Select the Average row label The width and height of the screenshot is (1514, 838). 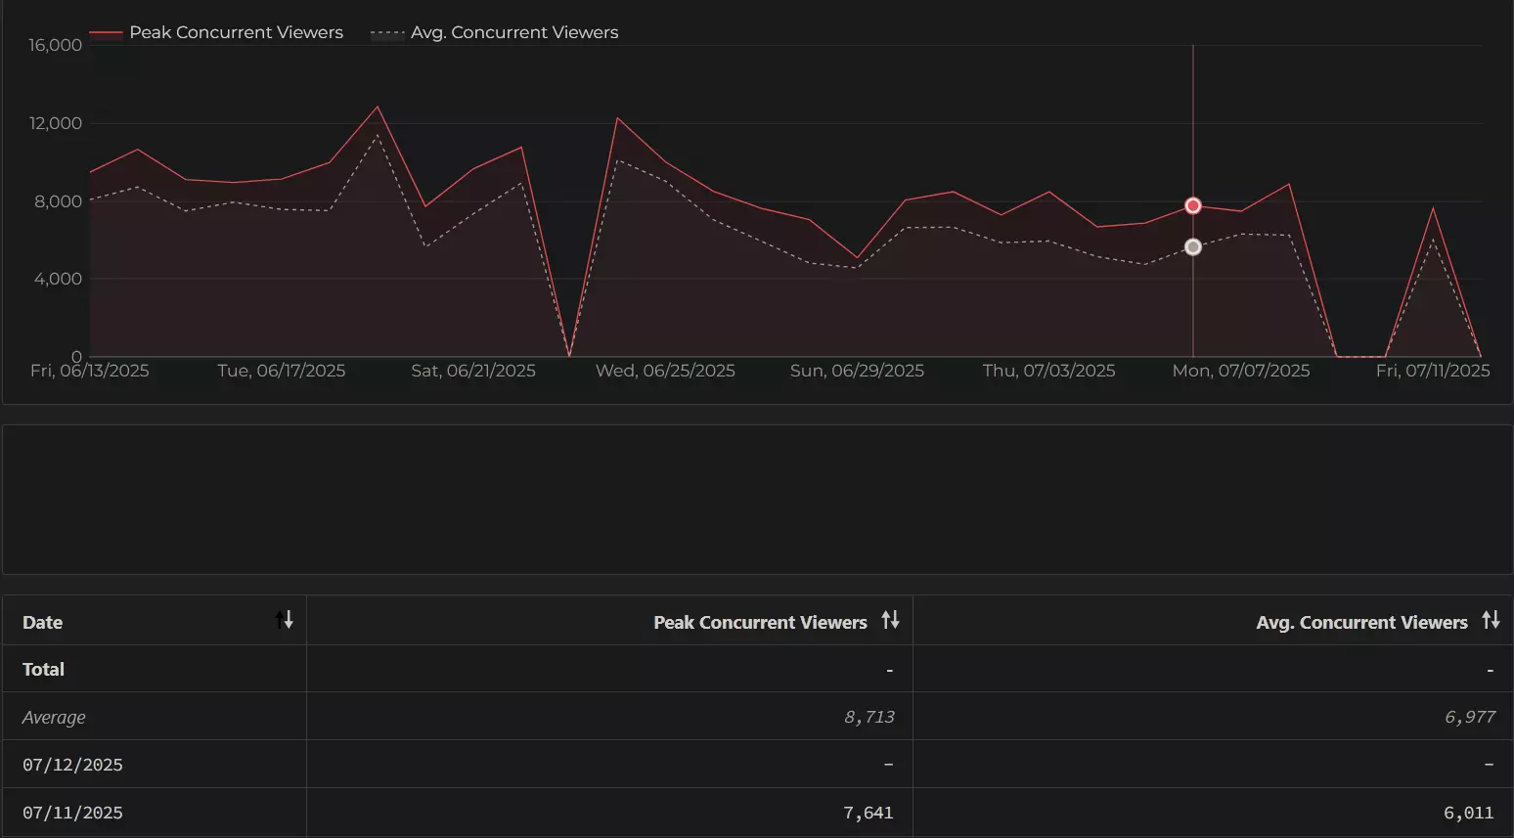54,718
